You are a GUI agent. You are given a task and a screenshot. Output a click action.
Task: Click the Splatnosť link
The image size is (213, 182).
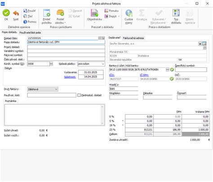[x=70, y=77]
